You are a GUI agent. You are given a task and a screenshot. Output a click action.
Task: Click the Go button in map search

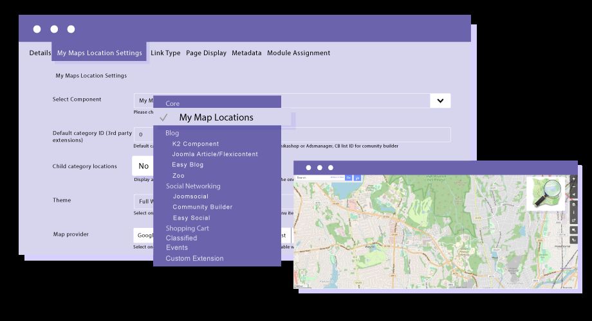(349, 178)
